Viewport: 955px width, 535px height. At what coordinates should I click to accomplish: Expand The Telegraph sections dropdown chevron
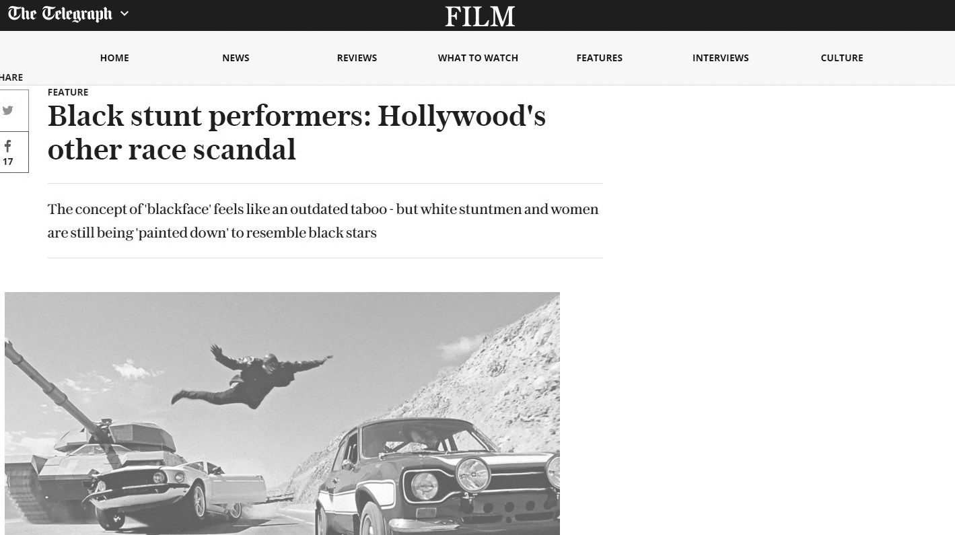coord(124,13)
